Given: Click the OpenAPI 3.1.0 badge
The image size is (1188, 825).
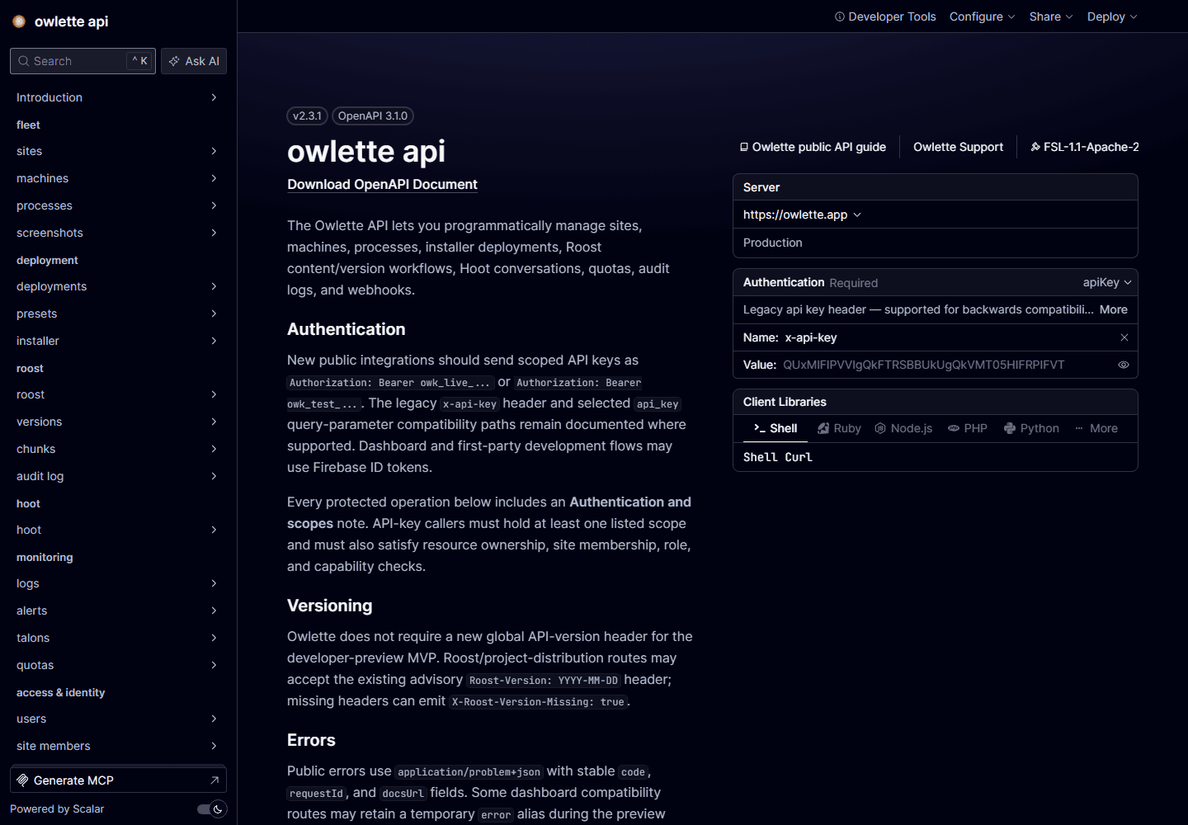Looking at the screenshot, I should click(x=373, y=116).
